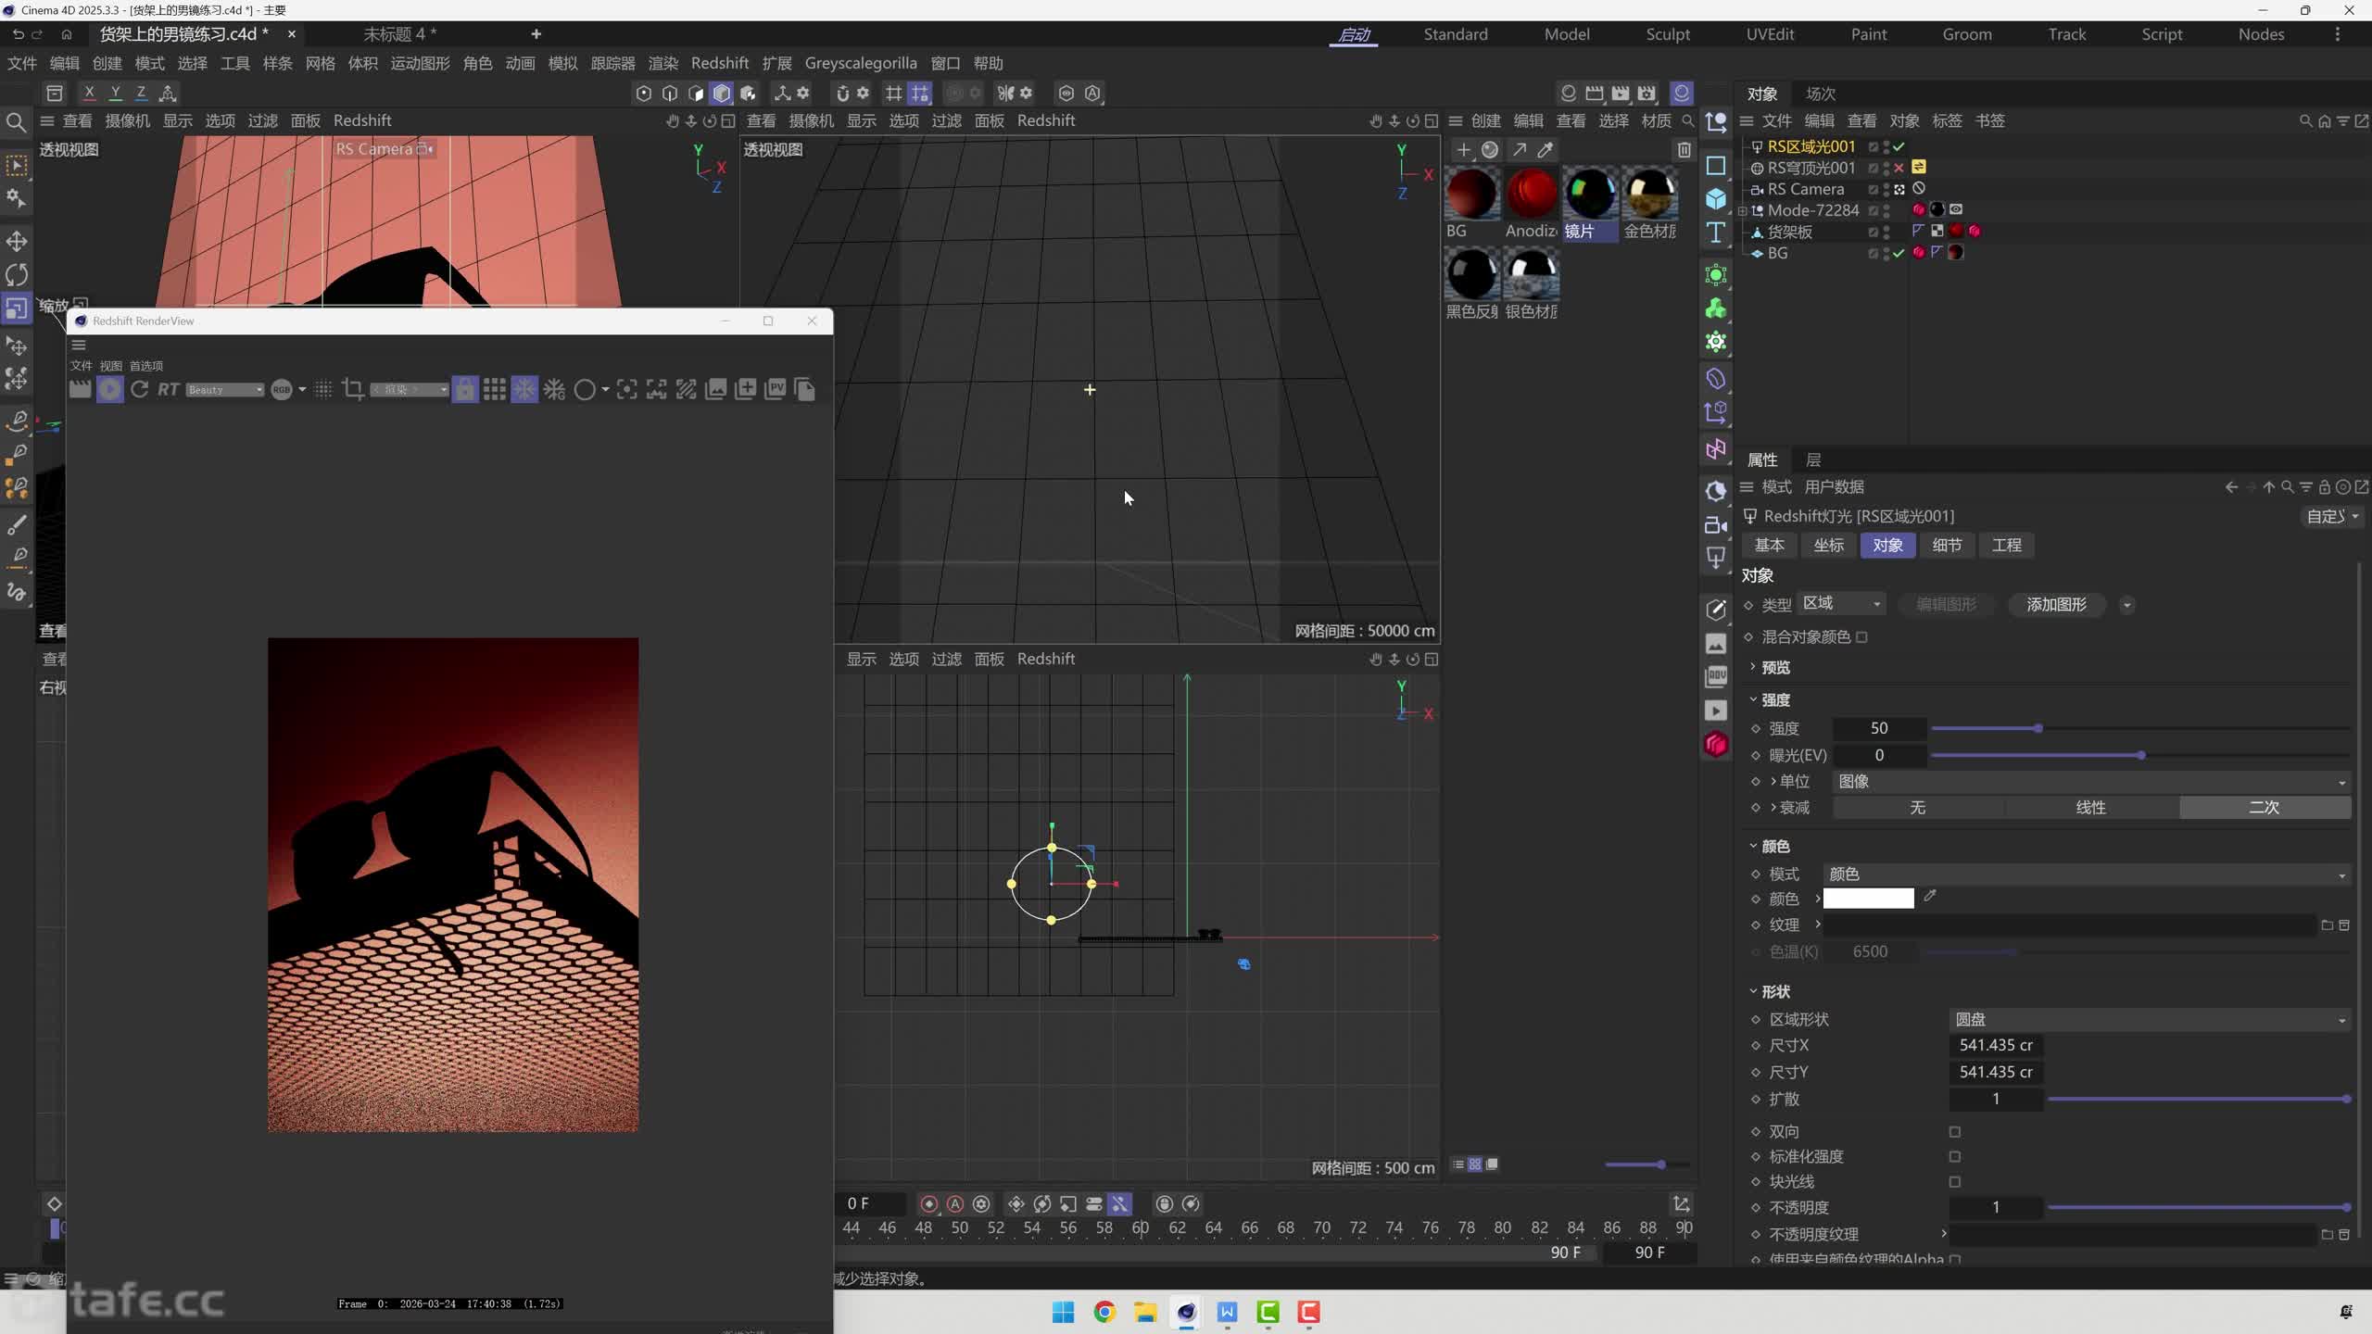Toggle RT mode in Redshift RenderView

(x=168, y=389)
